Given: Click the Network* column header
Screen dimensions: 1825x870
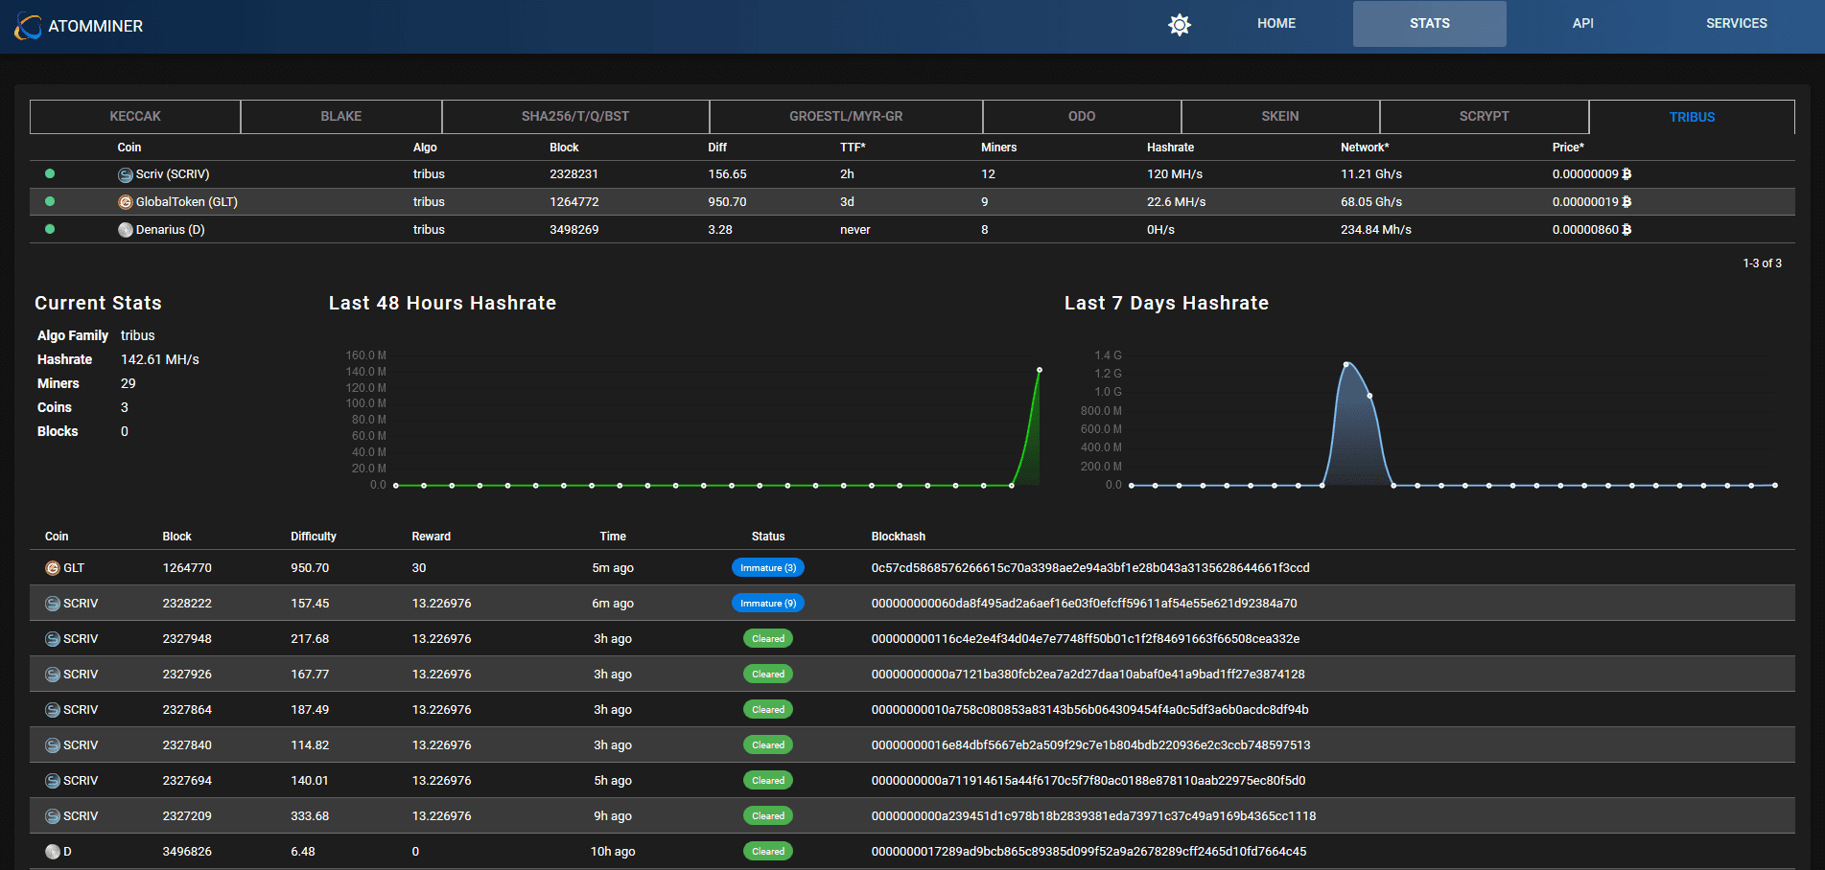Looking at the screenshot, I should click(x=1365, y=148).
